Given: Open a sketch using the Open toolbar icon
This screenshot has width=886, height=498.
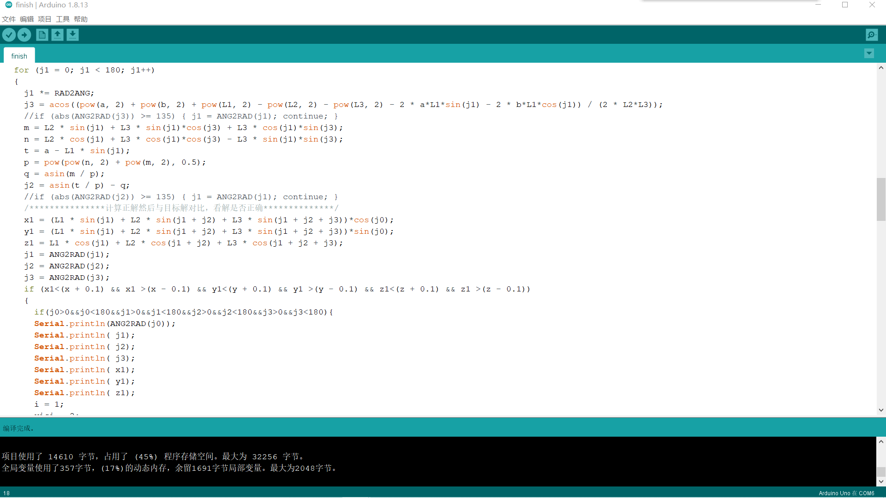Looking at the screenshot, I should click(x=57, y=35).
